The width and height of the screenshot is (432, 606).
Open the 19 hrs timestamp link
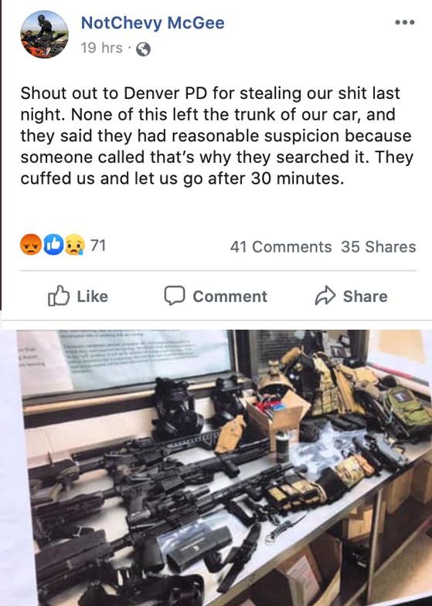[101, 48]
